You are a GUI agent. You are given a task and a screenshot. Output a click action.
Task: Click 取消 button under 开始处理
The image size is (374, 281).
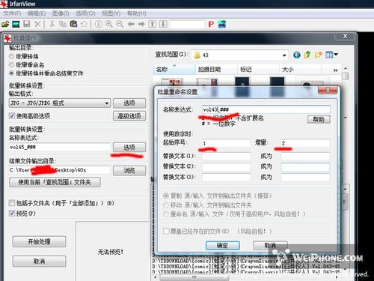[x=39, y=262]
